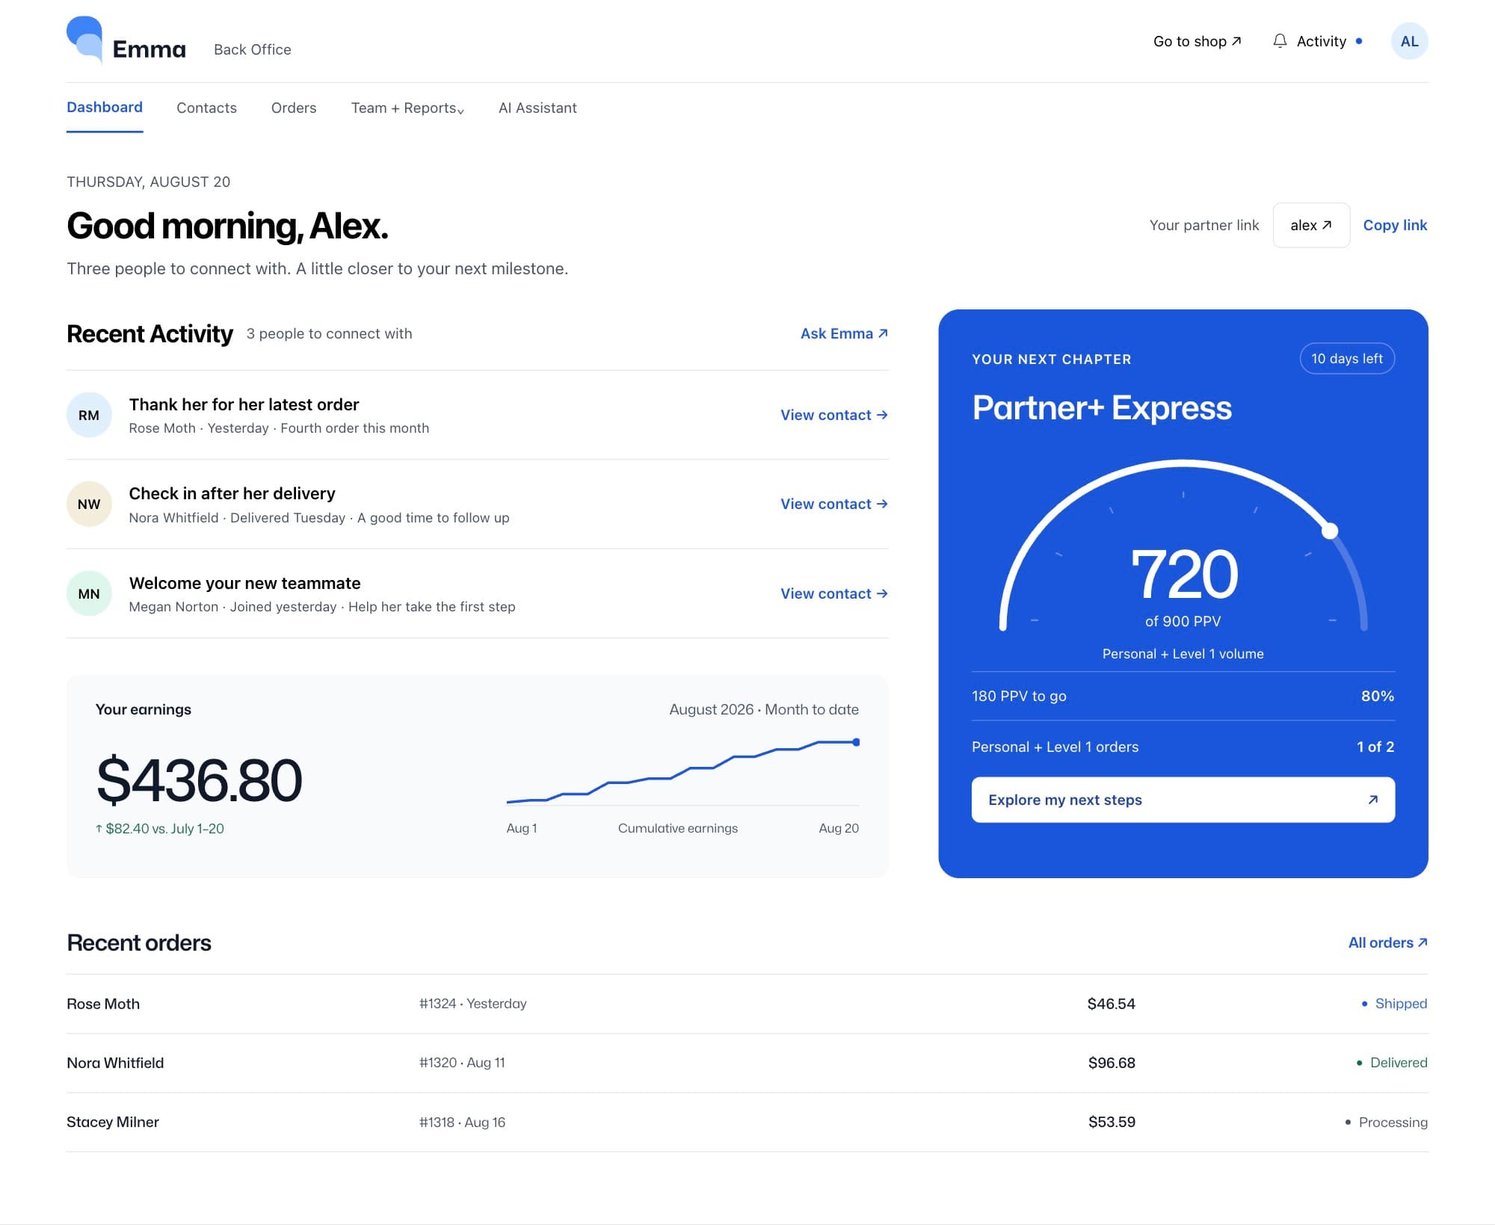The image size is (1495, 1225).
Task: Click Thank her for her latest order heading
Action: pyautogui.click(x=244, y=404)
